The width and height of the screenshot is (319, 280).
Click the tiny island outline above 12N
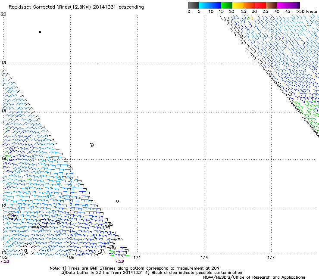pos(118,201)
